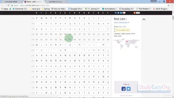The height and width of the screenshot is (98, 174).
Task: Open the How to Make bookmark
Action: pyautogui.click(x=58, y=9)
